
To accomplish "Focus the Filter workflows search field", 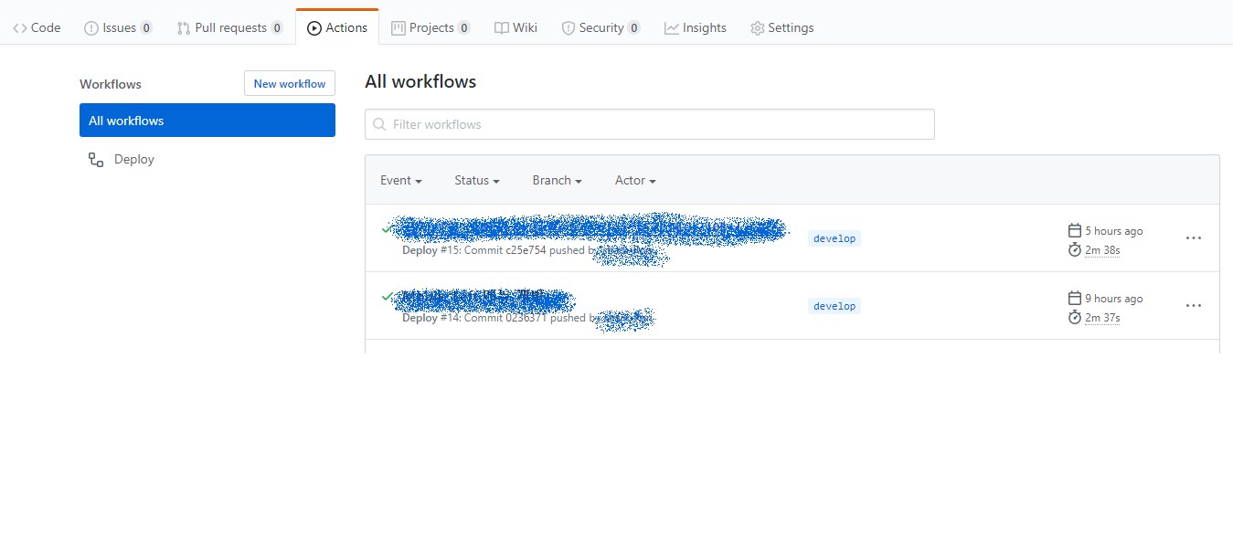I will [x=650, y=124].
